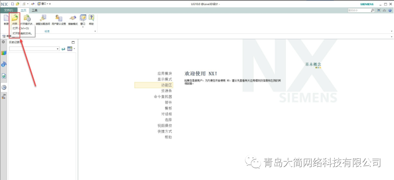Viewport: 394px width, 180px height.
Task: Select 应用模块 on the welcome page
Action: tap(165, 74)
